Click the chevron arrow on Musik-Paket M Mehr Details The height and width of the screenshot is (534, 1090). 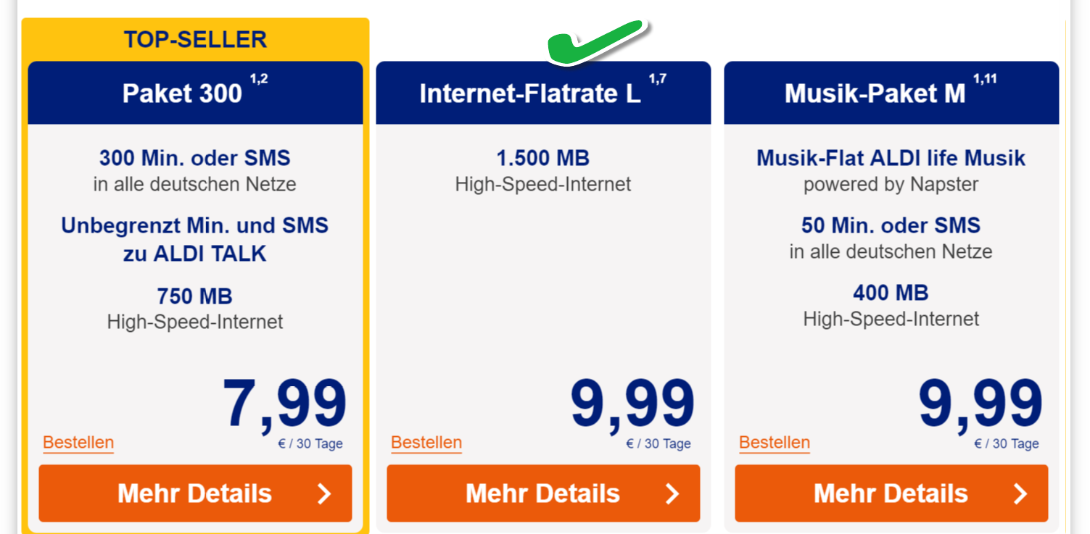pos(1020,494)
